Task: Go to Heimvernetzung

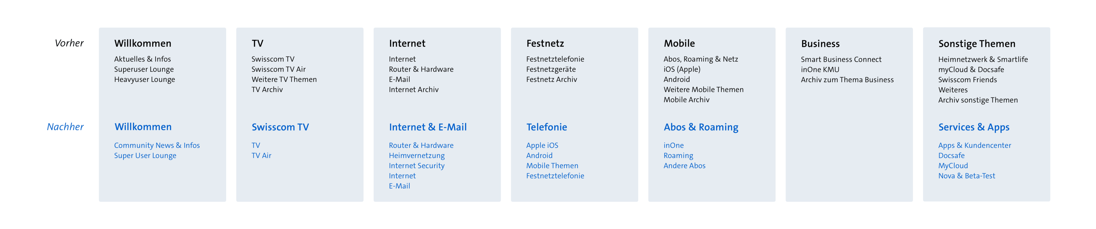Action: coord(416,155)
